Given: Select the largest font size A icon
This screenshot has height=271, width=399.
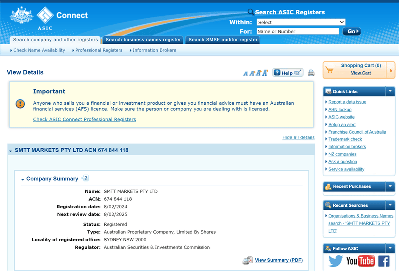Looking at the screenshot, I should point(265,73).
